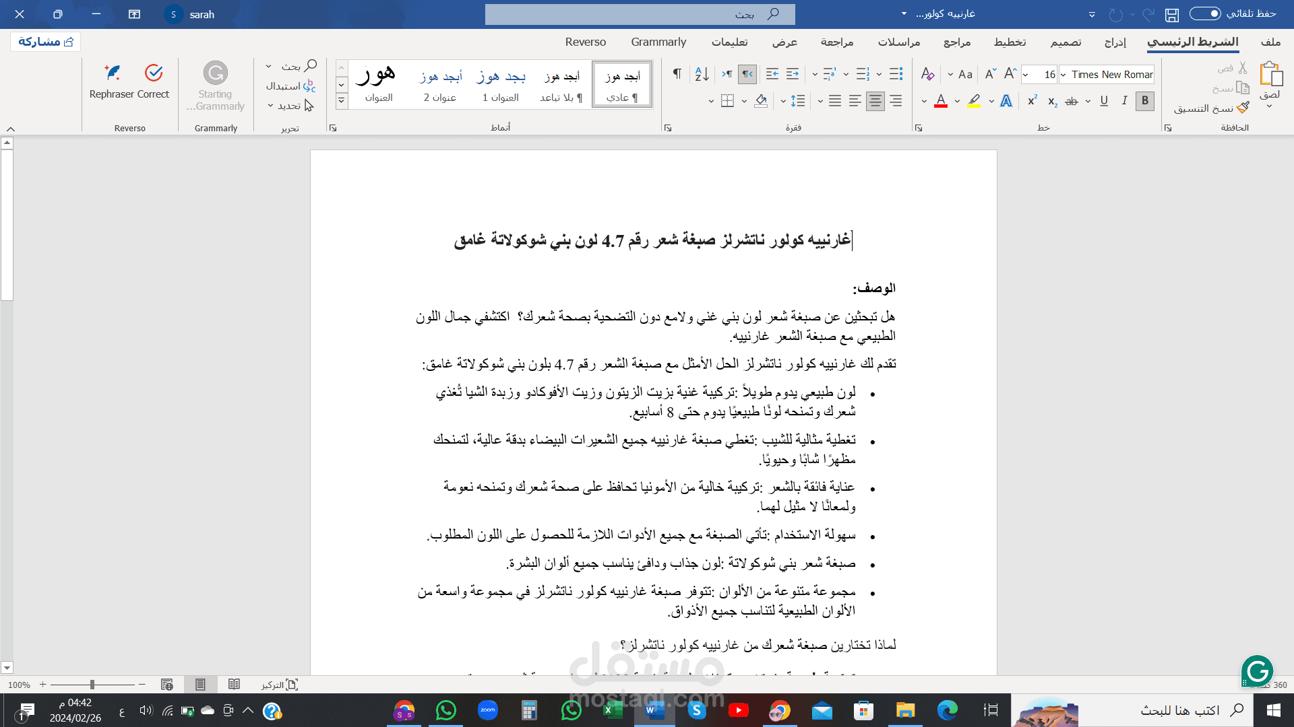Screen dimensions: 1294x727
Task: Open the Design (تصميم) tab
Action: tap(1066, 42)
